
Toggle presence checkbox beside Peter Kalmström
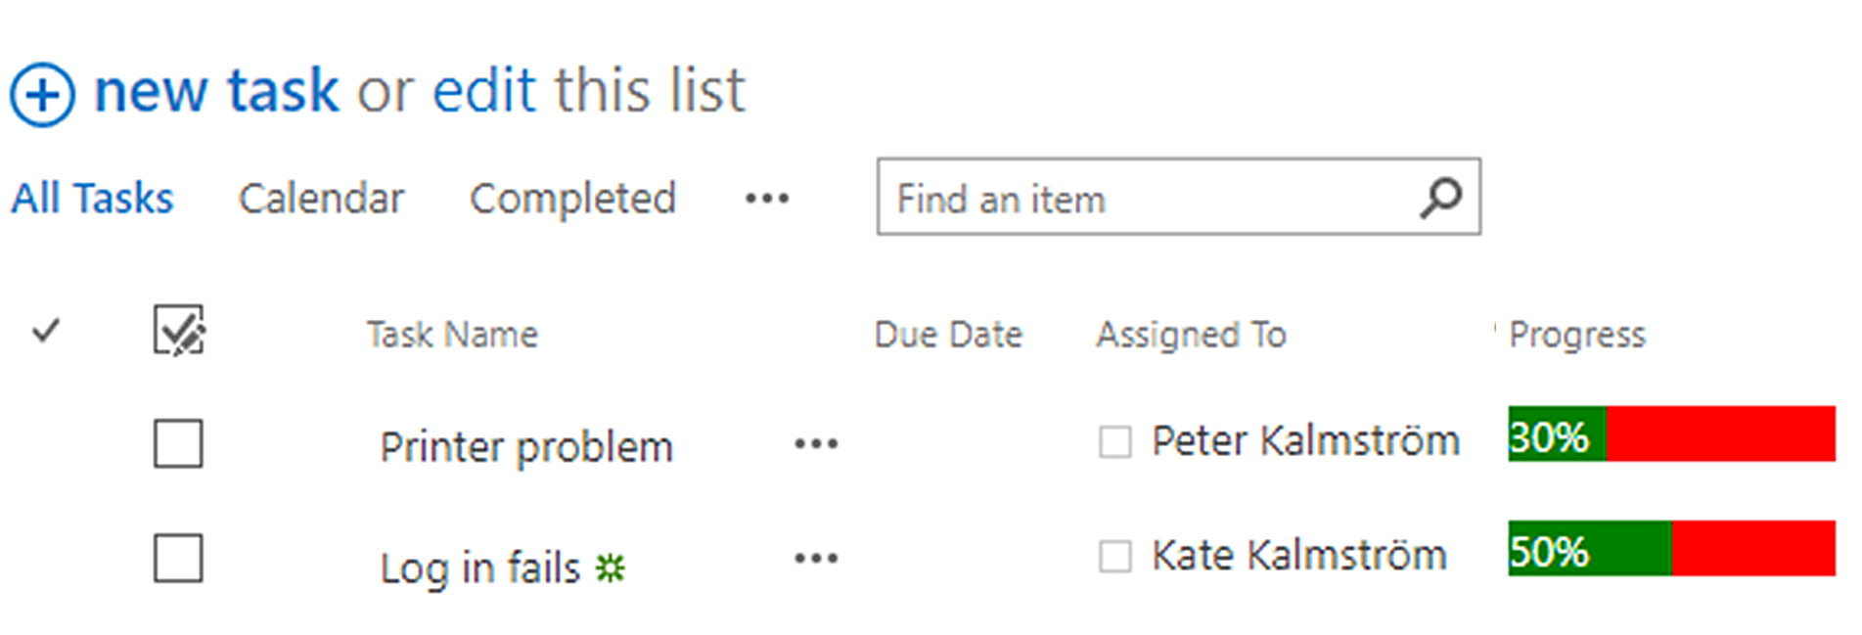coord(1114,441)
